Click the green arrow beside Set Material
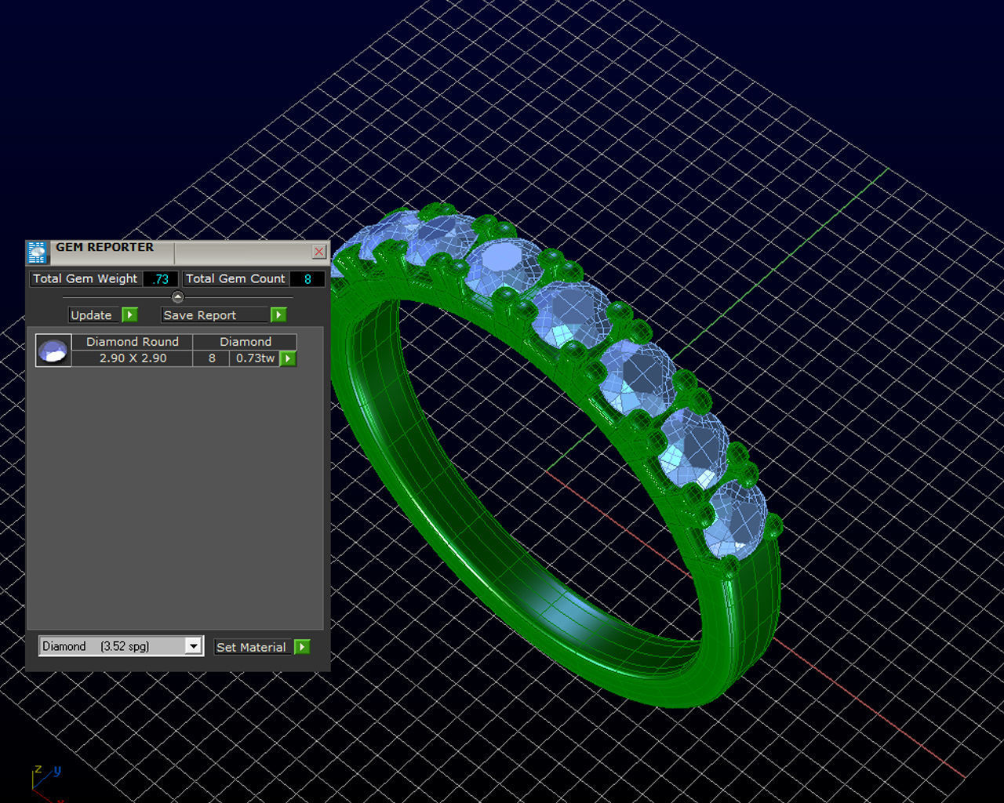This screenshot has height=803, width=1004. click(x=302, y=646)
